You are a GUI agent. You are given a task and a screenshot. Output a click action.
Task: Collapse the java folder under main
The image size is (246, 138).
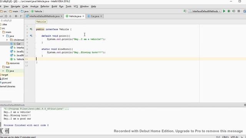coord(3,36)
